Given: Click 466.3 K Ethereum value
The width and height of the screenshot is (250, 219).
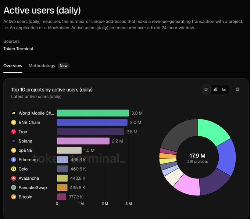Looking at the screenshot, I should tap(78, 160).
